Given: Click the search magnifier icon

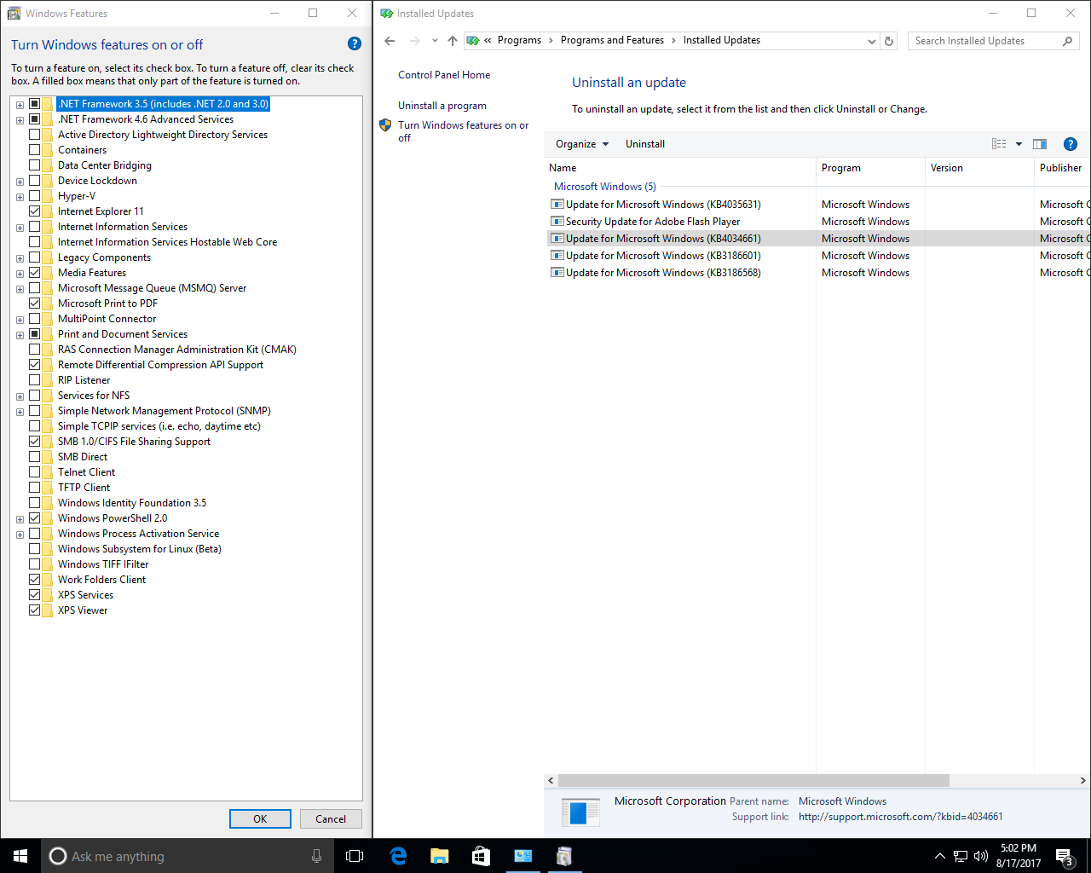Looking at the screenshot, I should click(x=1067, y=41).
